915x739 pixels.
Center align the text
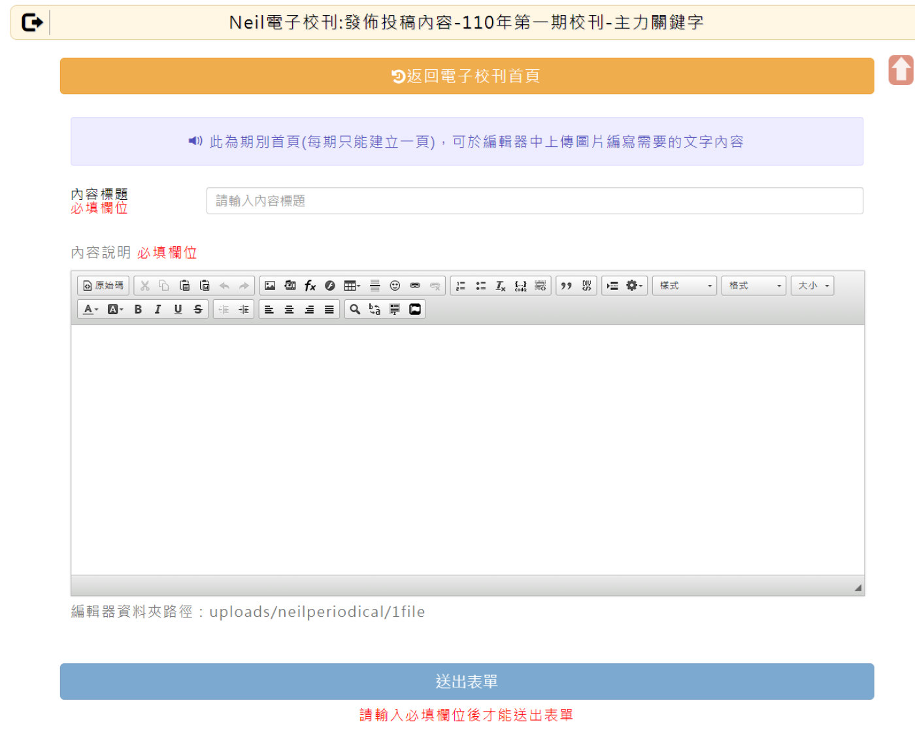[x=289, y=310]
